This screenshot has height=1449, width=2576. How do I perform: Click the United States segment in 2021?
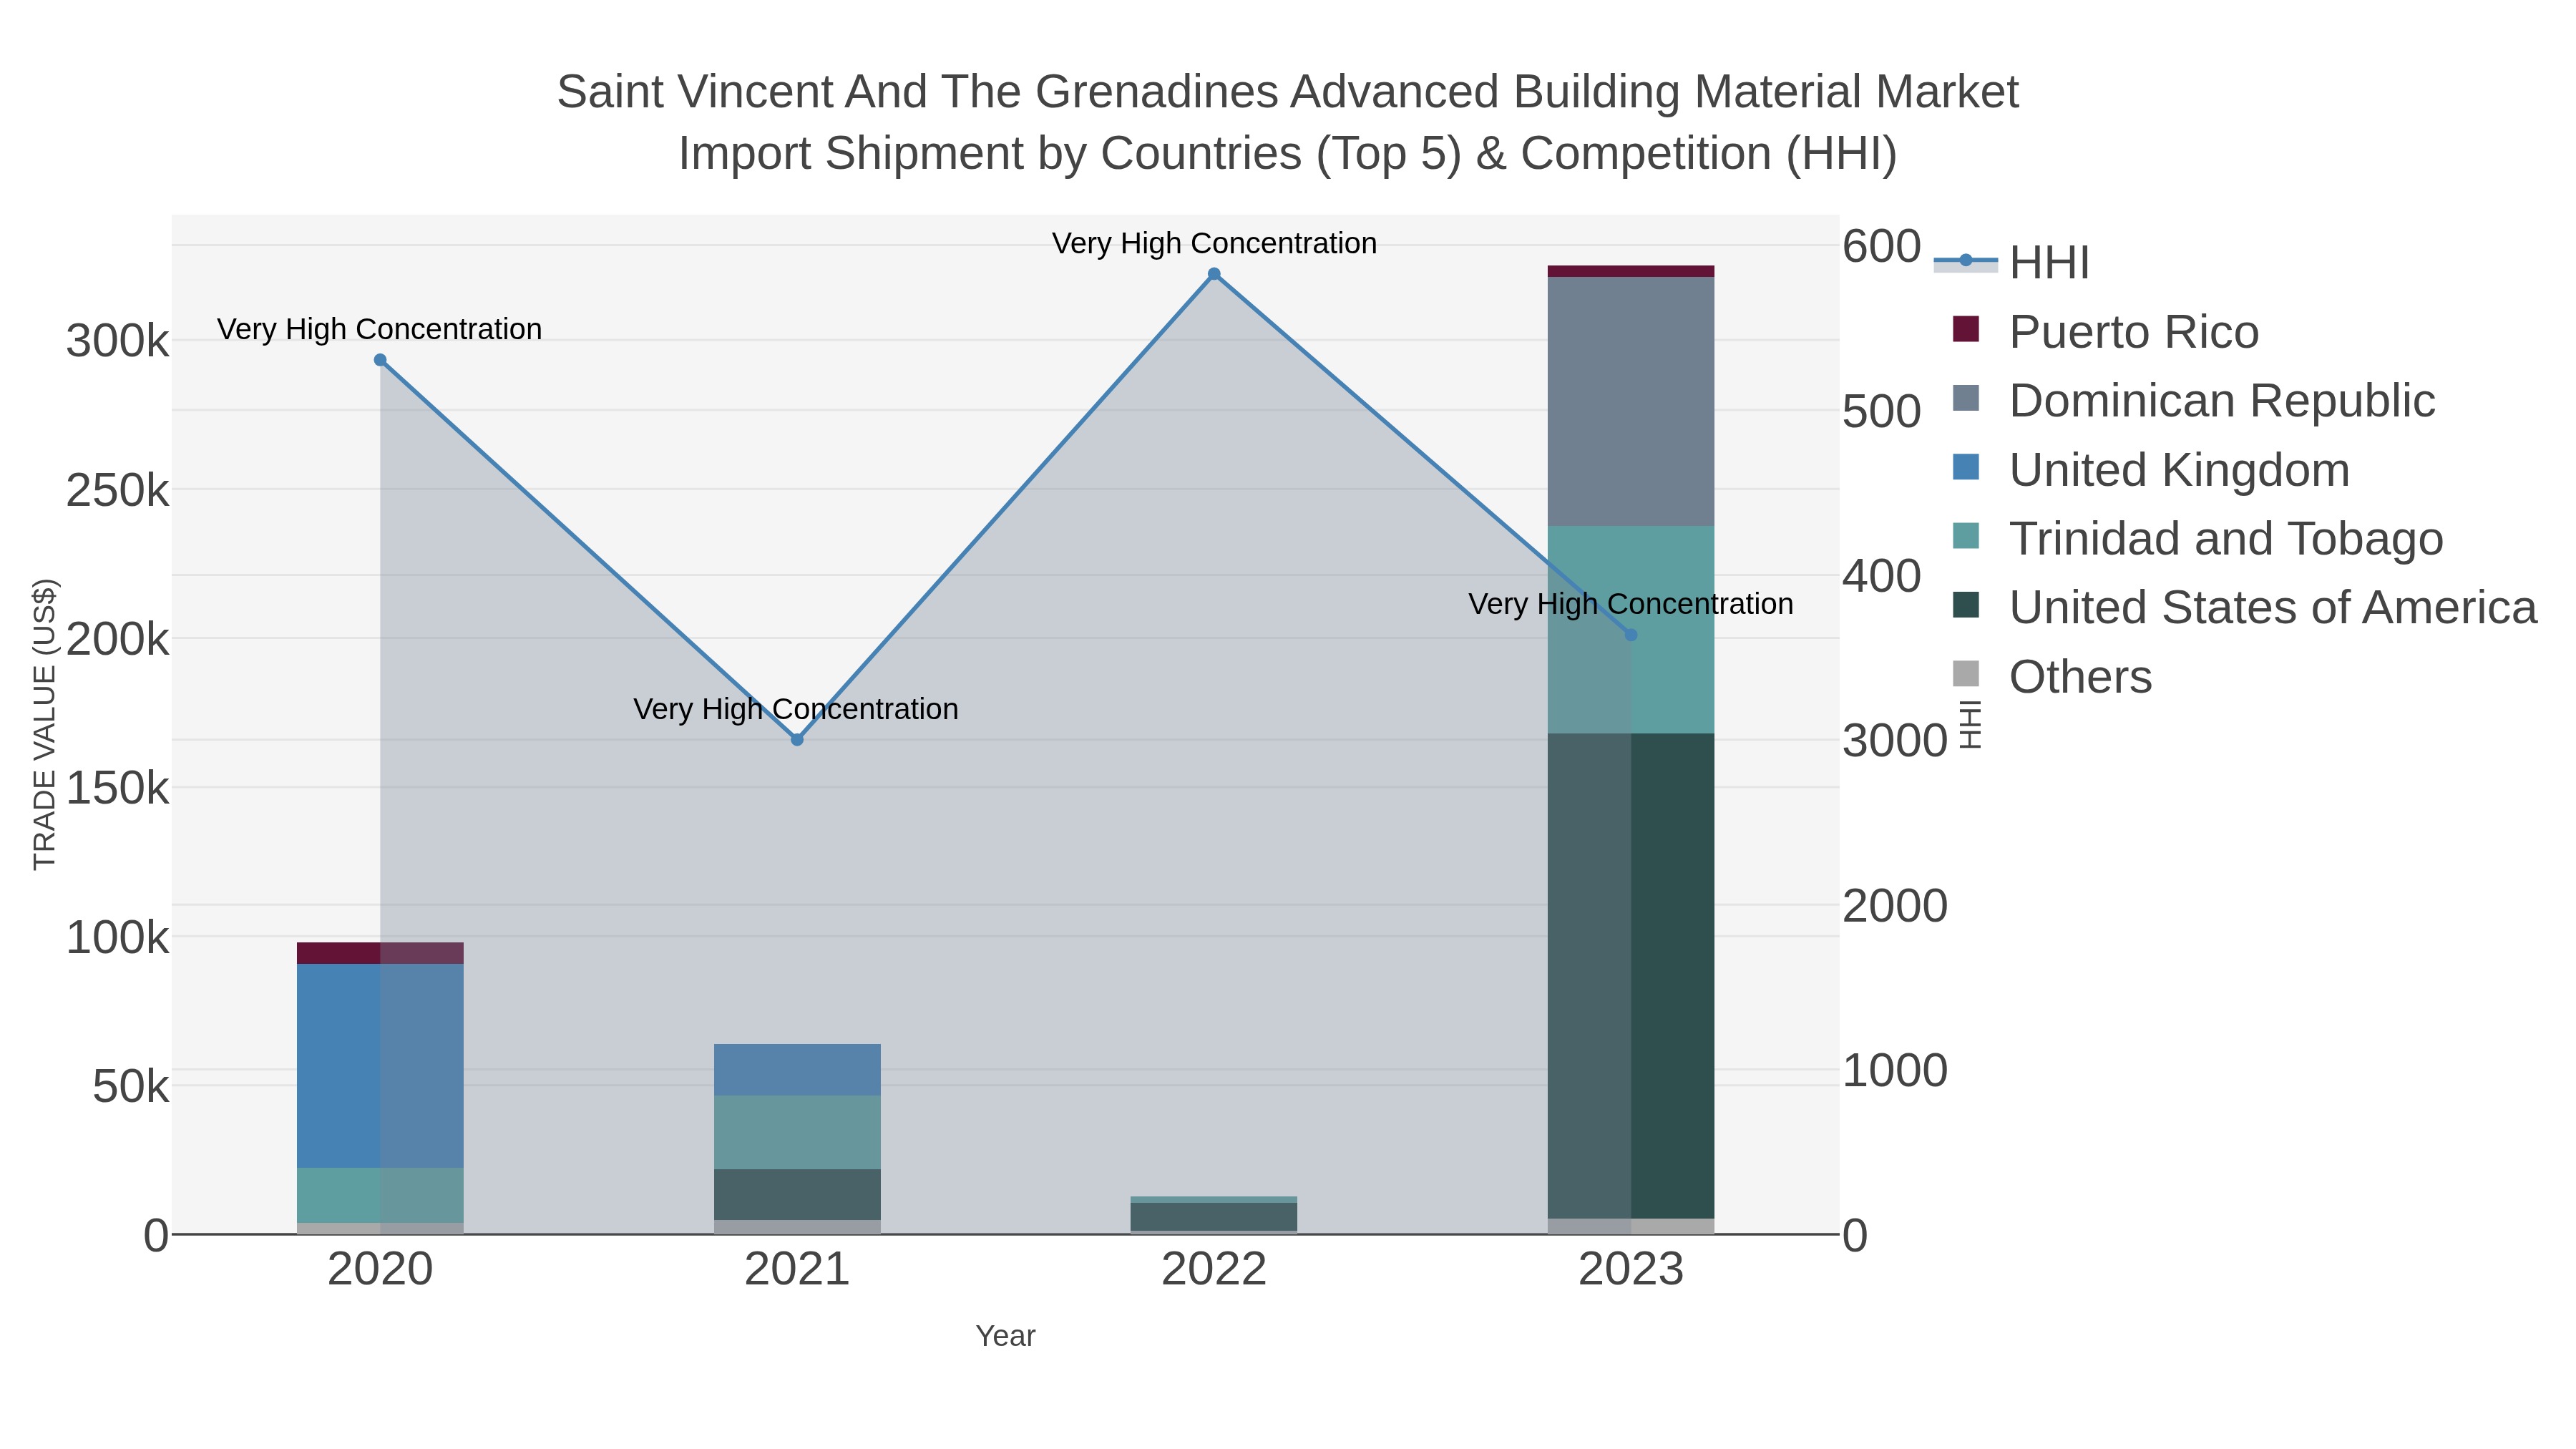(797, 1195)
